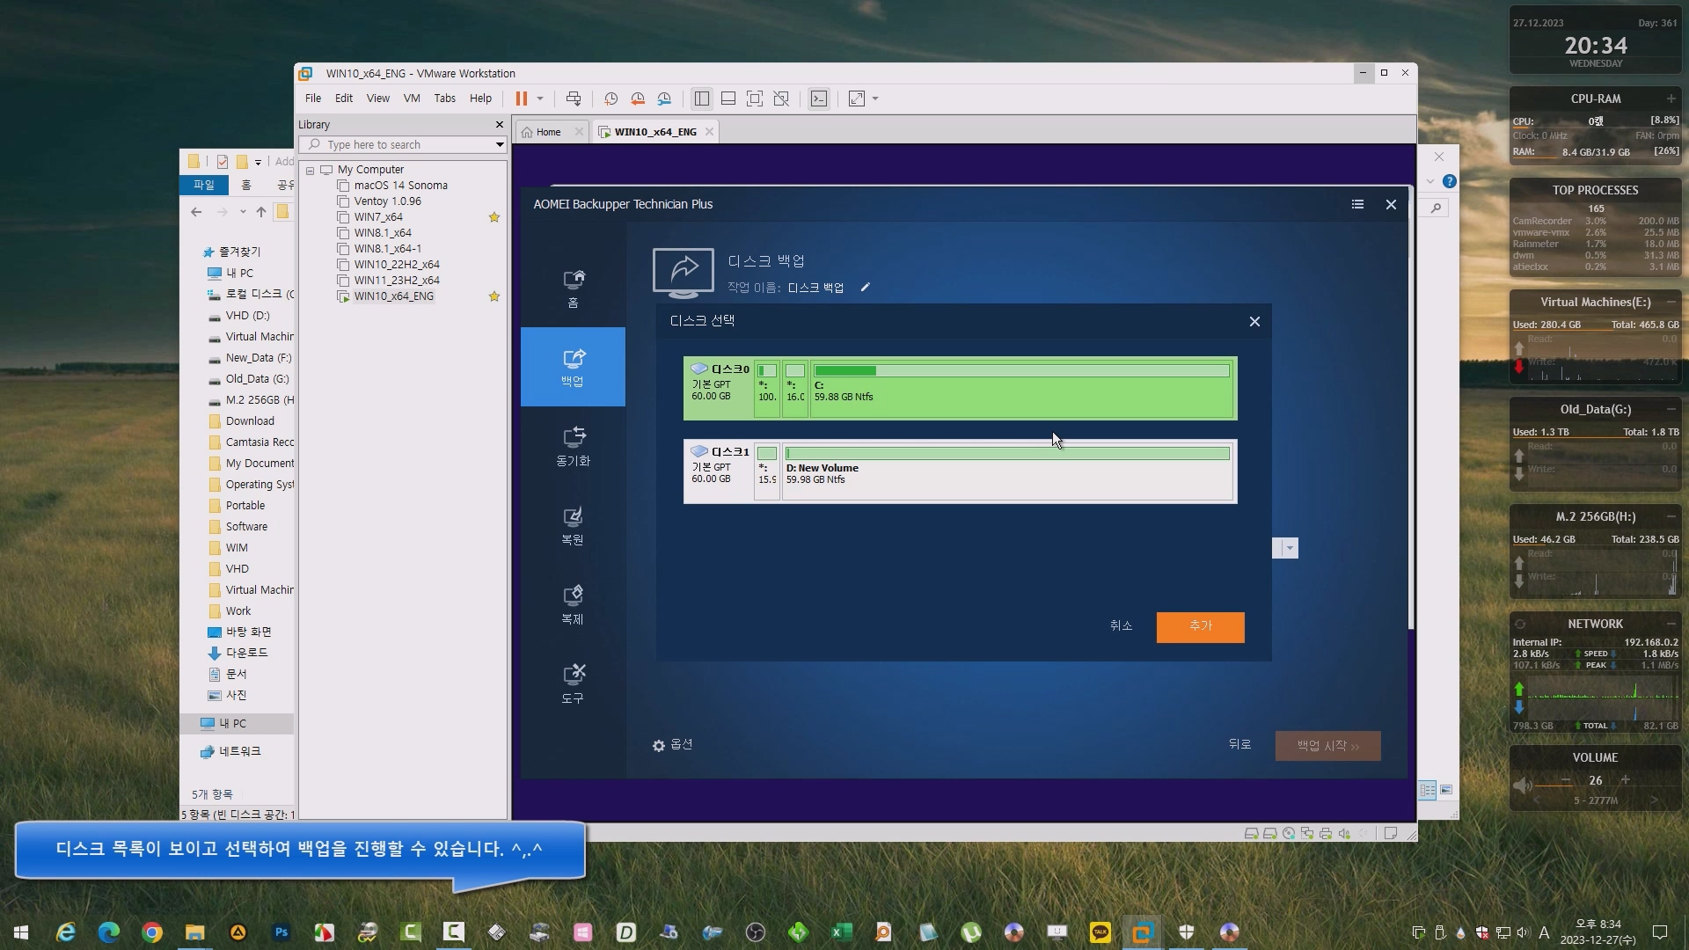Open the VM menu in VMware

pyautogui.click(x=412, y=99)
